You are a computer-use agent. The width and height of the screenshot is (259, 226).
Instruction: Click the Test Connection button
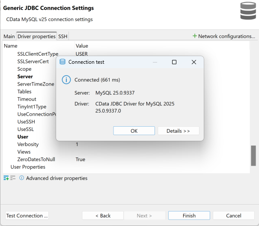[27, 215]
